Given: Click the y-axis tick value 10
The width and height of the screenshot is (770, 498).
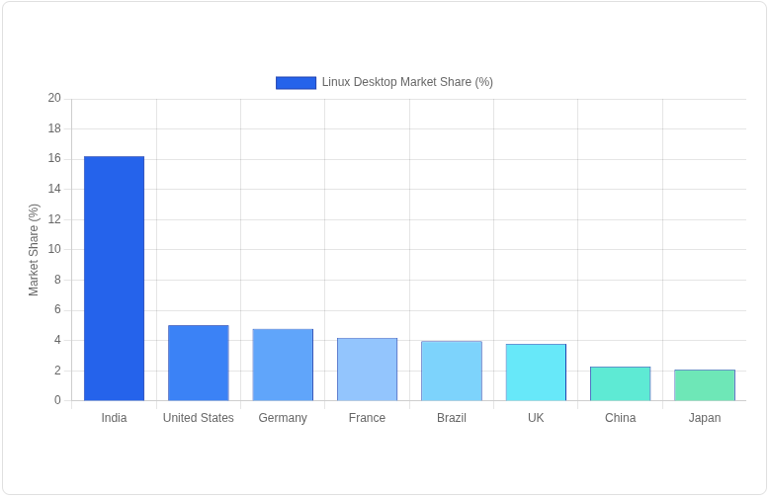Looking at the screenshot, I should [x=54, y=249].
